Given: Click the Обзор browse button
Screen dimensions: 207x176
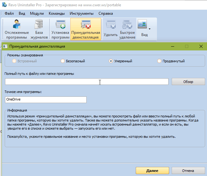Looking at the screenshot, I should [x=188, y=82].
